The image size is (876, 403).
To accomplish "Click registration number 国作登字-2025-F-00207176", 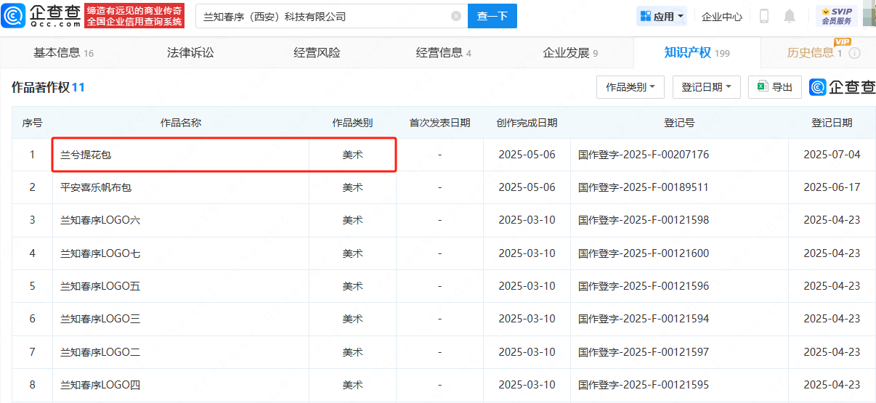I will pos(644,155).
